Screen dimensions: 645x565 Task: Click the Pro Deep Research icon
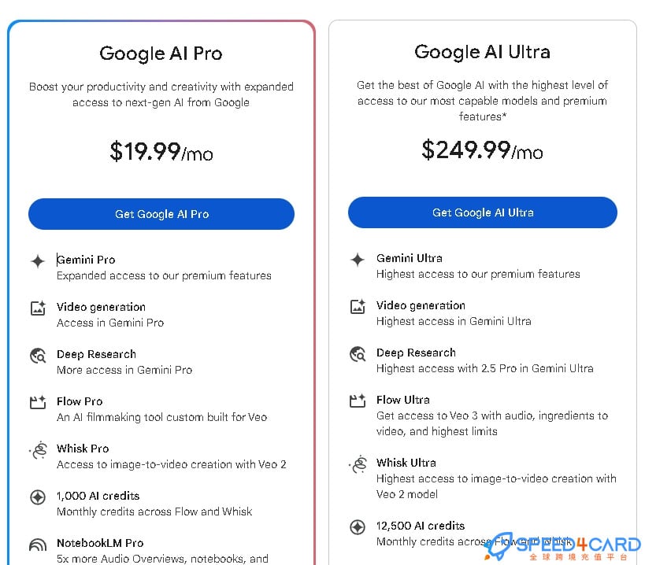tap(38, 356)
